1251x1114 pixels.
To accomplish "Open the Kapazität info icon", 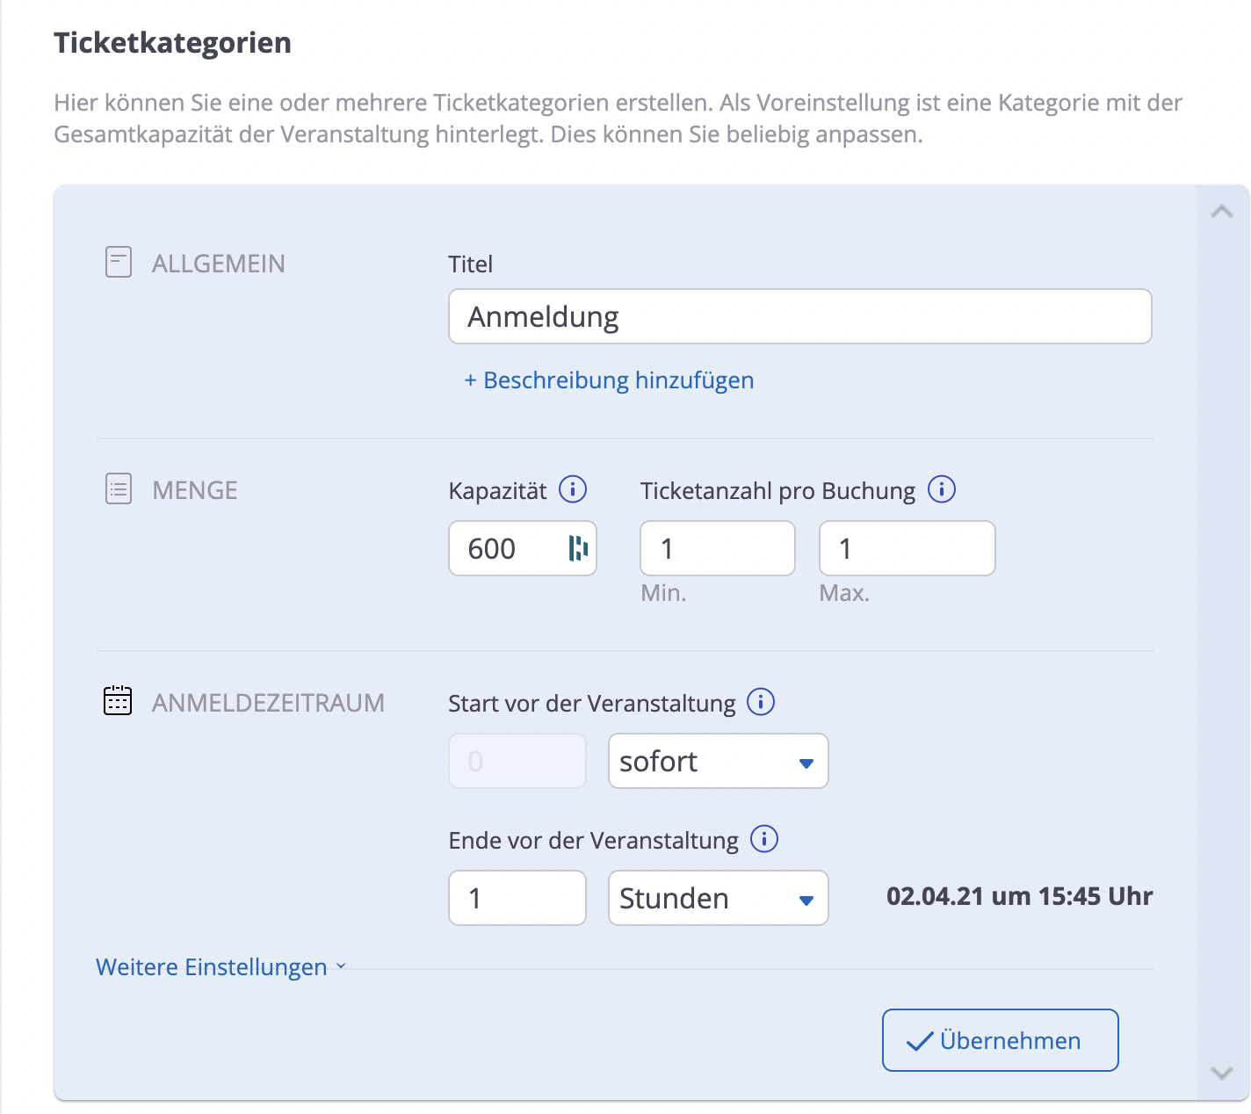I will [x=573, y=489].
